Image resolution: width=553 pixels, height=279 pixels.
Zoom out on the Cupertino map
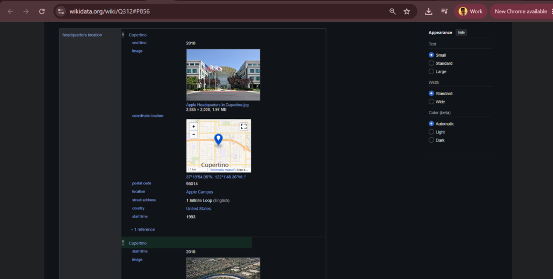[194, 135]
